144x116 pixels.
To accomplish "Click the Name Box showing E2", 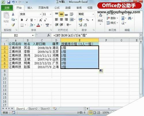I will point(16,35).
